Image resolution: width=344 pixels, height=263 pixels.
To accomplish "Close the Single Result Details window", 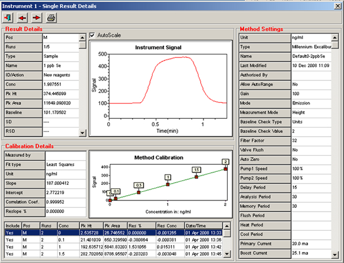I will [338, 6].
